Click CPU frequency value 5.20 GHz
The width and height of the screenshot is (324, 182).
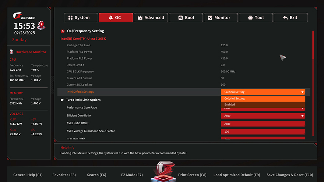point(15,70)
